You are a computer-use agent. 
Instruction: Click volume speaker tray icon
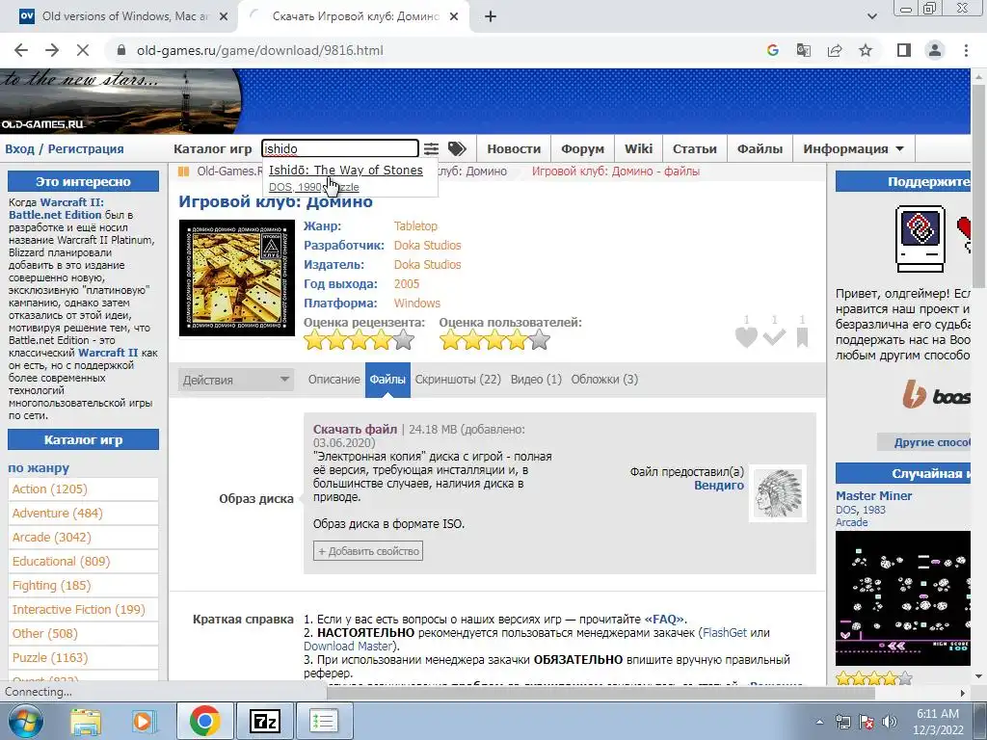click(890, 721)
